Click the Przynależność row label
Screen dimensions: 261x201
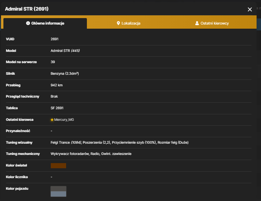pos(18,131)
